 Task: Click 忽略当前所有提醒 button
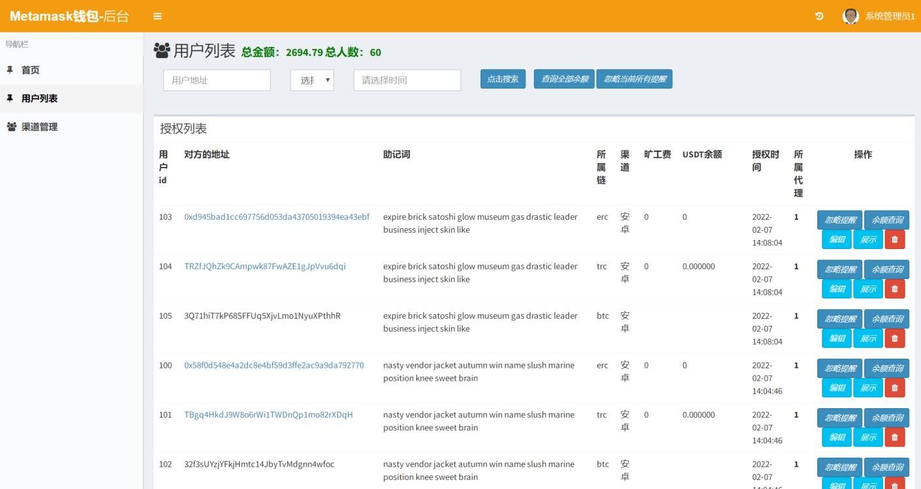(x=634, y=78)
